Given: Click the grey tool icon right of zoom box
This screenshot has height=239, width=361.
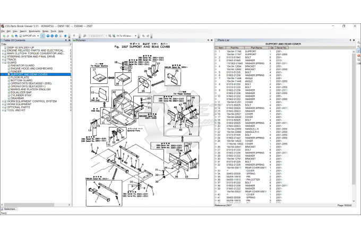Looking at the screenshot, I should 144,36.
